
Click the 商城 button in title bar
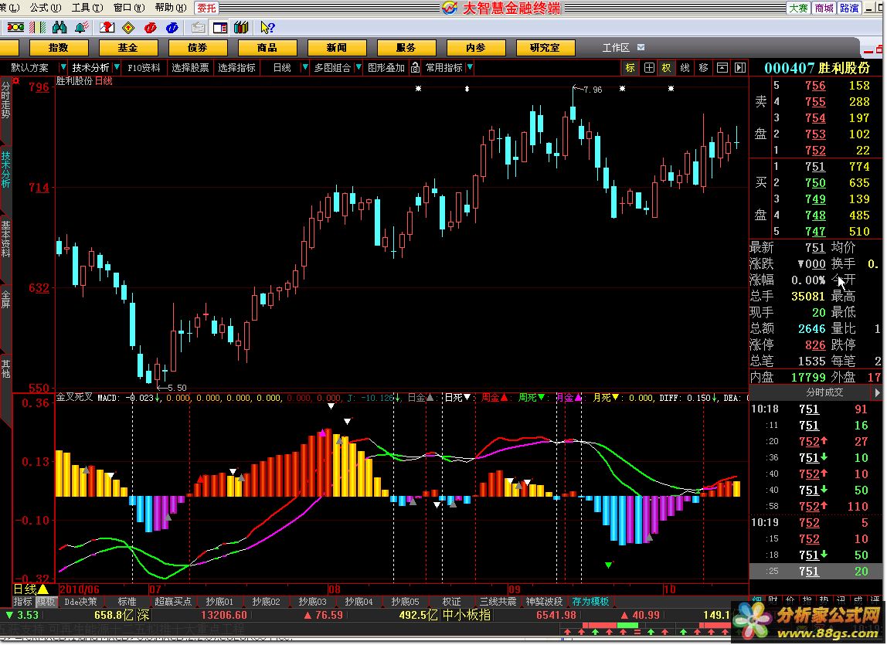[824, 8]
